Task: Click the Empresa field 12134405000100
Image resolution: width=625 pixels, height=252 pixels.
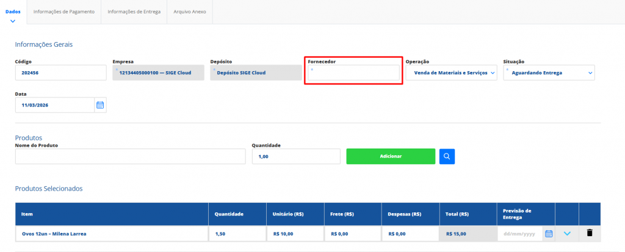Action: click(x=158, y=72)
